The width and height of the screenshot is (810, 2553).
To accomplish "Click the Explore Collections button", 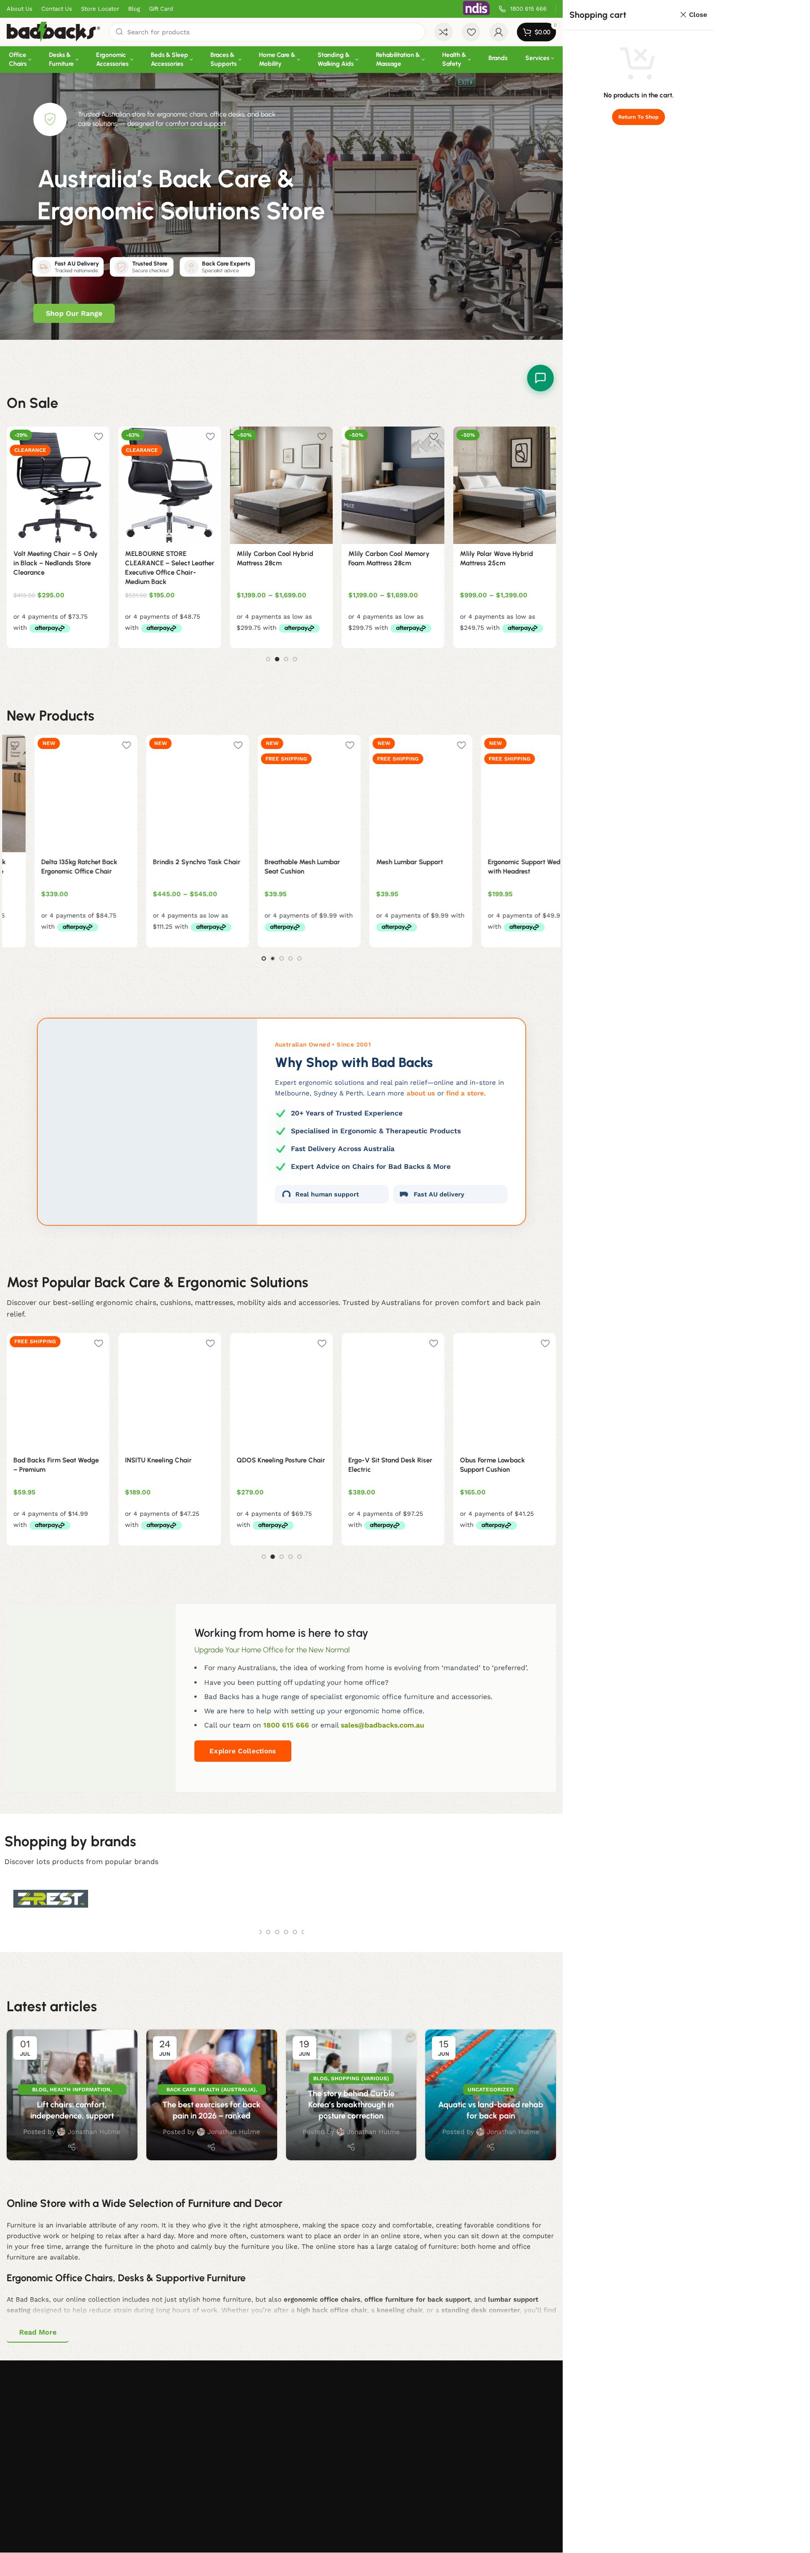I will (243, 1751).
